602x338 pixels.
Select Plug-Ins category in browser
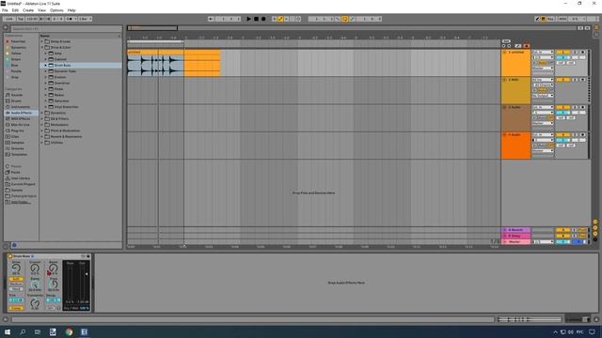(x=17, y=131)
